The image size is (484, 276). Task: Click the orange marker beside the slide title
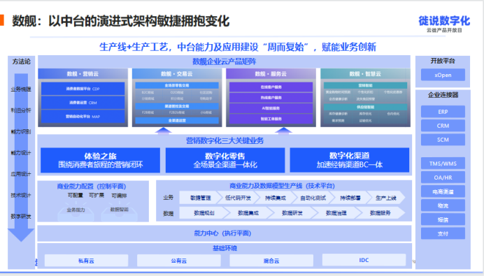[2, 20]
